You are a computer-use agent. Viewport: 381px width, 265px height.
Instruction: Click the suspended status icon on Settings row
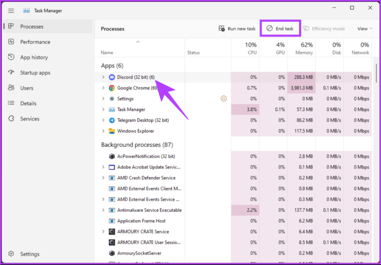click(x=224, y=99)
